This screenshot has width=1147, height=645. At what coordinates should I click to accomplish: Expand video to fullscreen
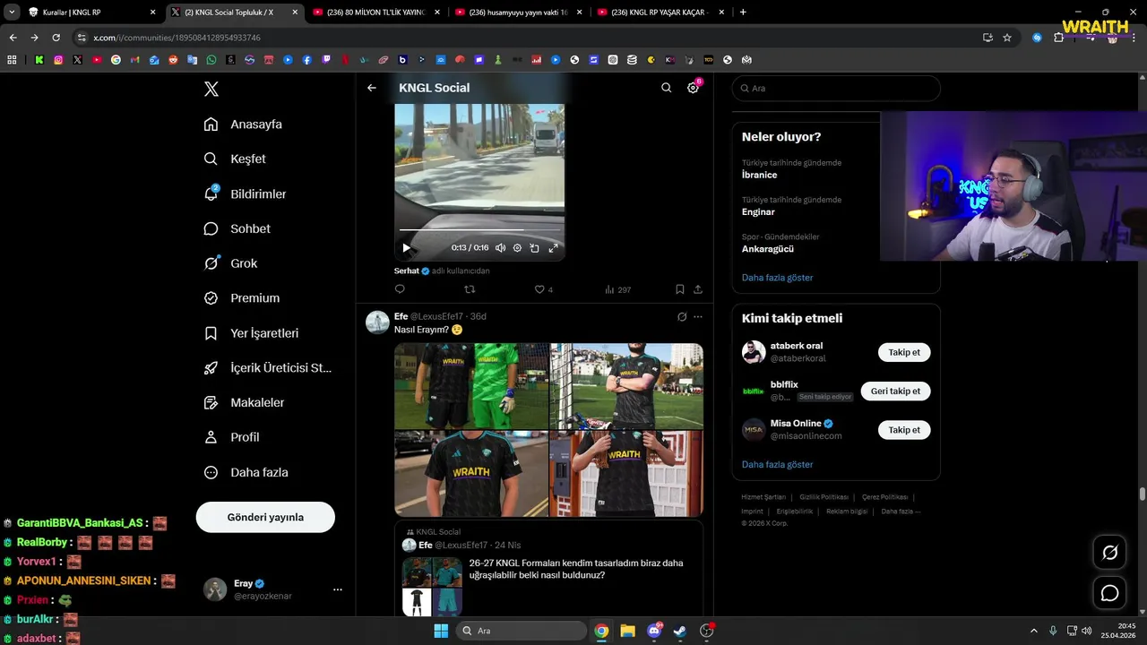(x=553, y=248)
